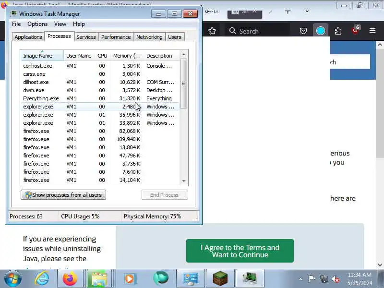Click the process list scrollbar thumb
The image size is (384, 288).
(x=184, y=83)
